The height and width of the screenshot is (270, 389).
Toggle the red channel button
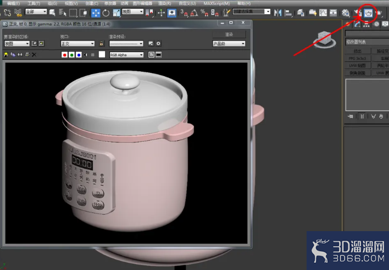64,55
